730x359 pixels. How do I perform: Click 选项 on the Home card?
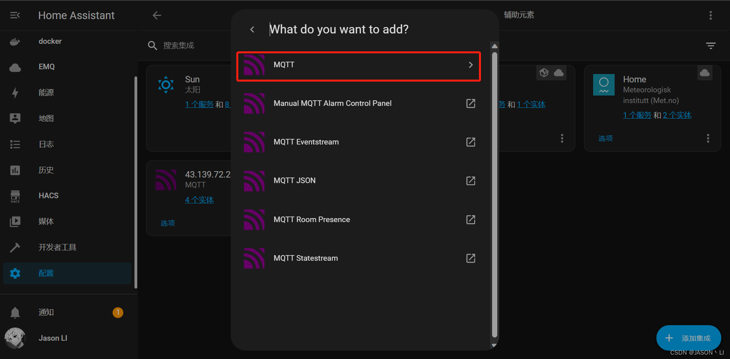click(x=605, y=138)
